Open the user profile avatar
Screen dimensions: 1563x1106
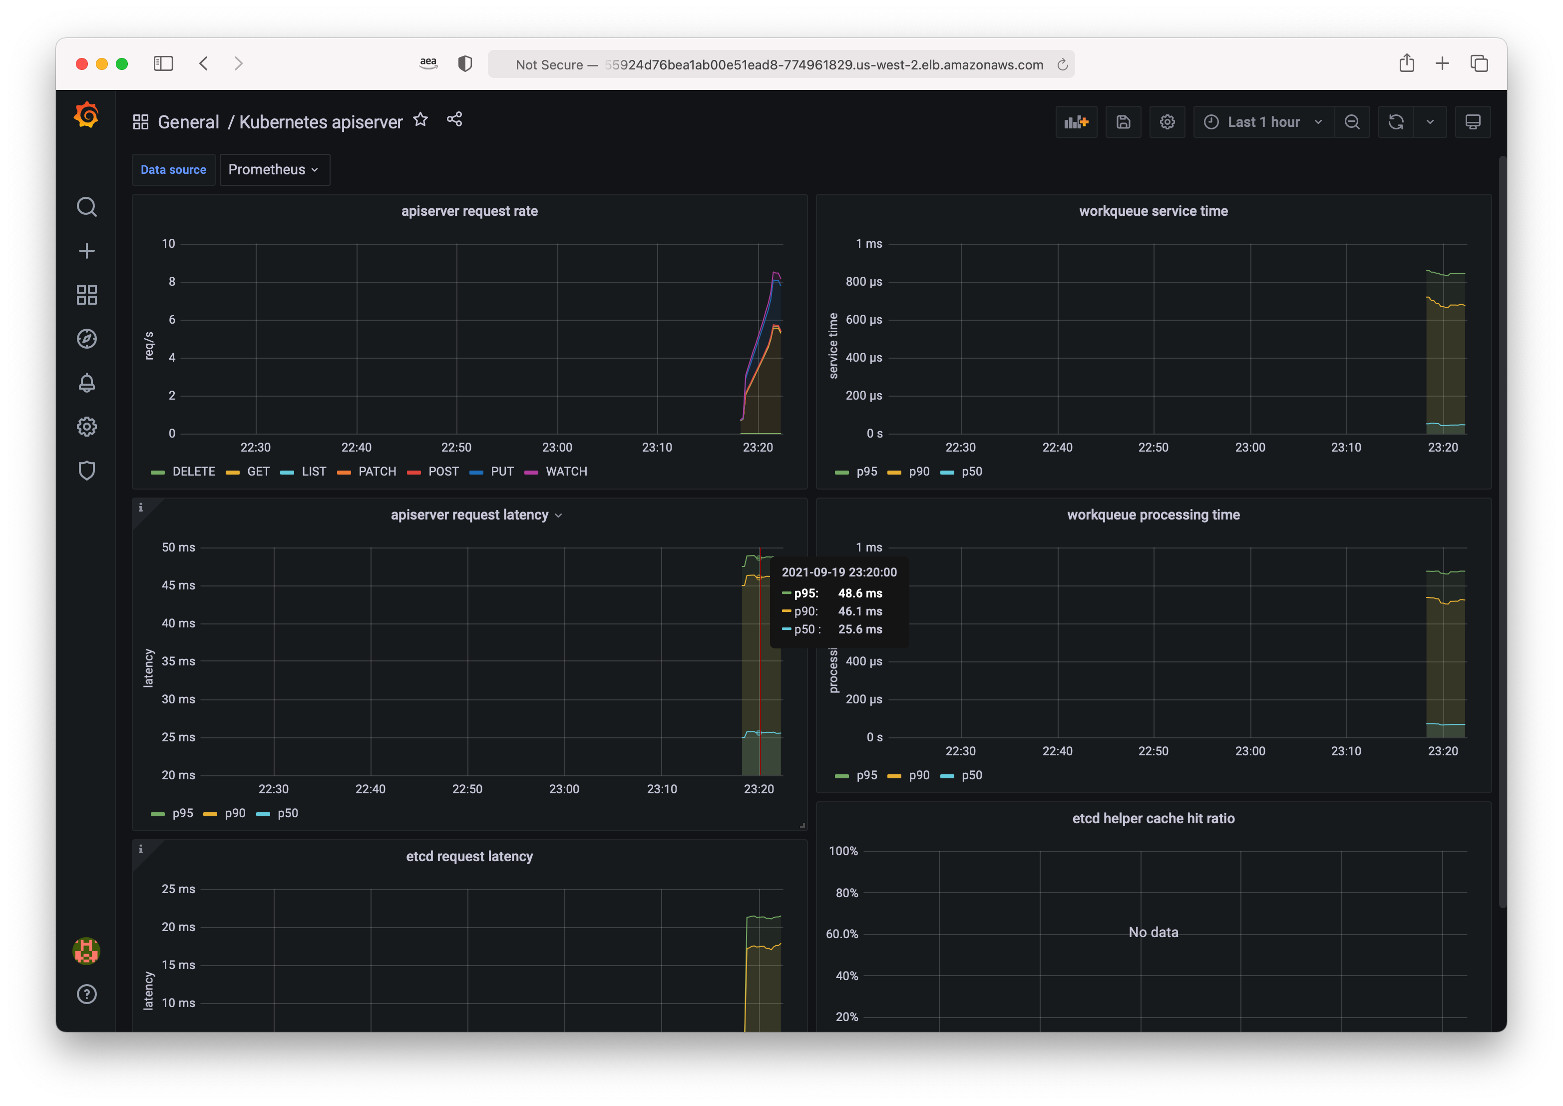point(86,951)
